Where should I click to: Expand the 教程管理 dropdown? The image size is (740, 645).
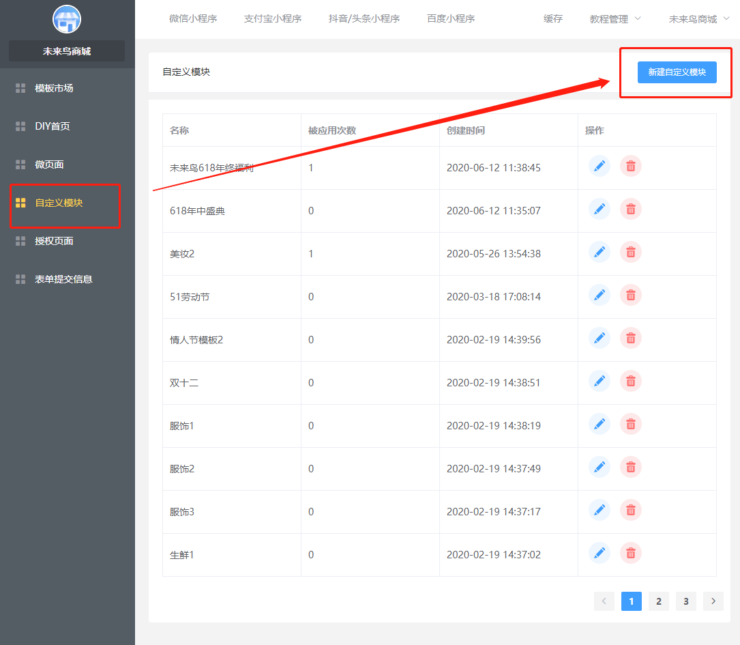coord(615,19)
